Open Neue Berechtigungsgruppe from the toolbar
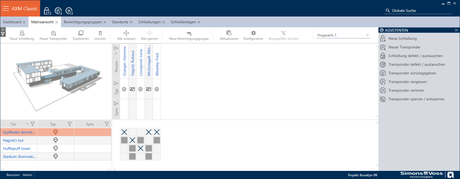The height and width of the screenshot is (179, 460). [x=189, y=33]
